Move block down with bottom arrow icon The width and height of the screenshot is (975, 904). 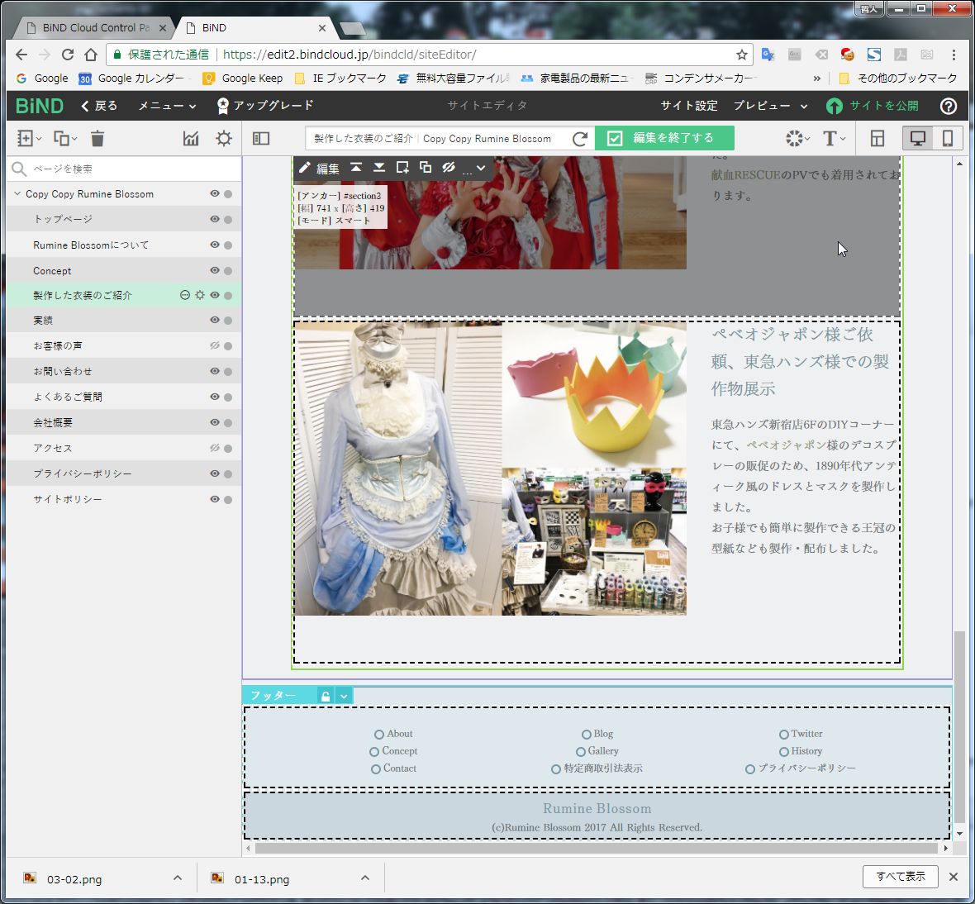pyautogui.click(x=378, y=167)
